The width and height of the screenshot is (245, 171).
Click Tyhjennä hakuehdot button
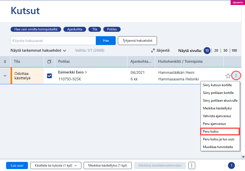(x=137, y=41)
